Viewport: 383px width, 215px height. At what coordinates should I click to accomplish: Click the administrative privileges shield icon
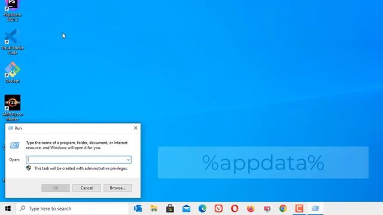click(x=29, y=168)
